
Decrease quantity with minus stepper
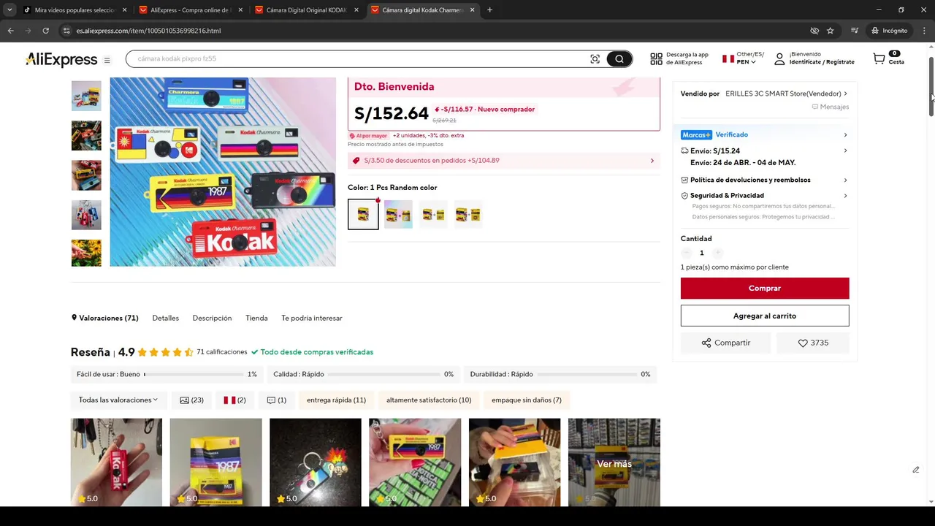point(686,253)
